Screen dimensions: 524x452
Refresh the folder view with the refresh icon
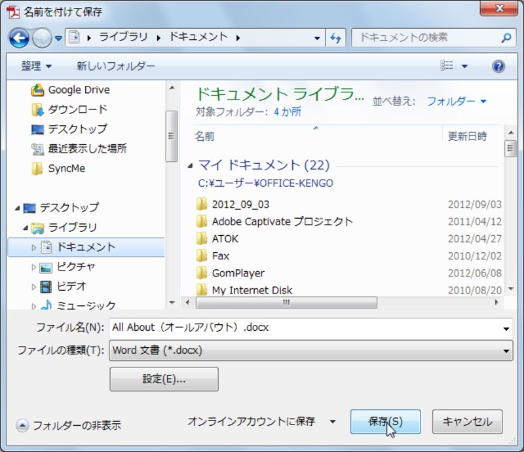click(x=335, y=38)
